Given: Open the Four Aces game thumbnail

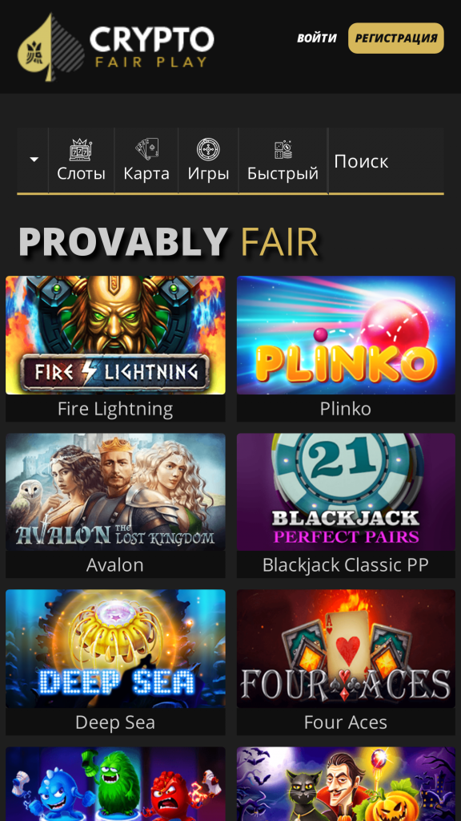Looking at the screenshot, I should pyautogui.click(x=346, y=649).
